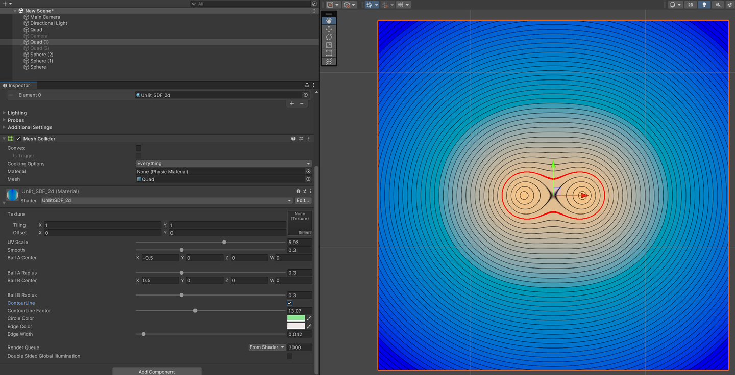The image size is (735, 375).
Task: Select the Hand view tool
Action: 329,21
